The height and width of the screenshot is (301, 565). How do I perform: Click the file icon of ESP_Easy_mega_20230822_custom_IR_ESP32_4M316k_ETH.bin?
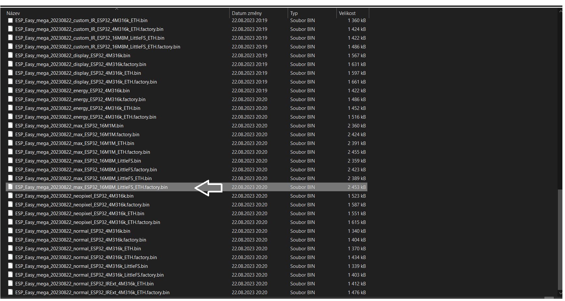tap(10, 20)
